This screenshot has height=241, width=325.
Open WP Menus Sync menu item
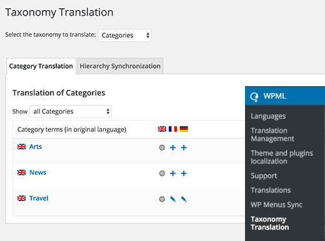point(276,205)
